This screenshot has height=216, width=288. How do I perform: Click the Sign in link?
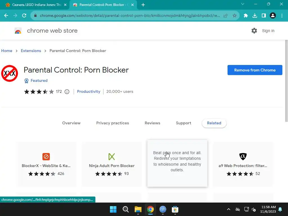pos(268,31)
